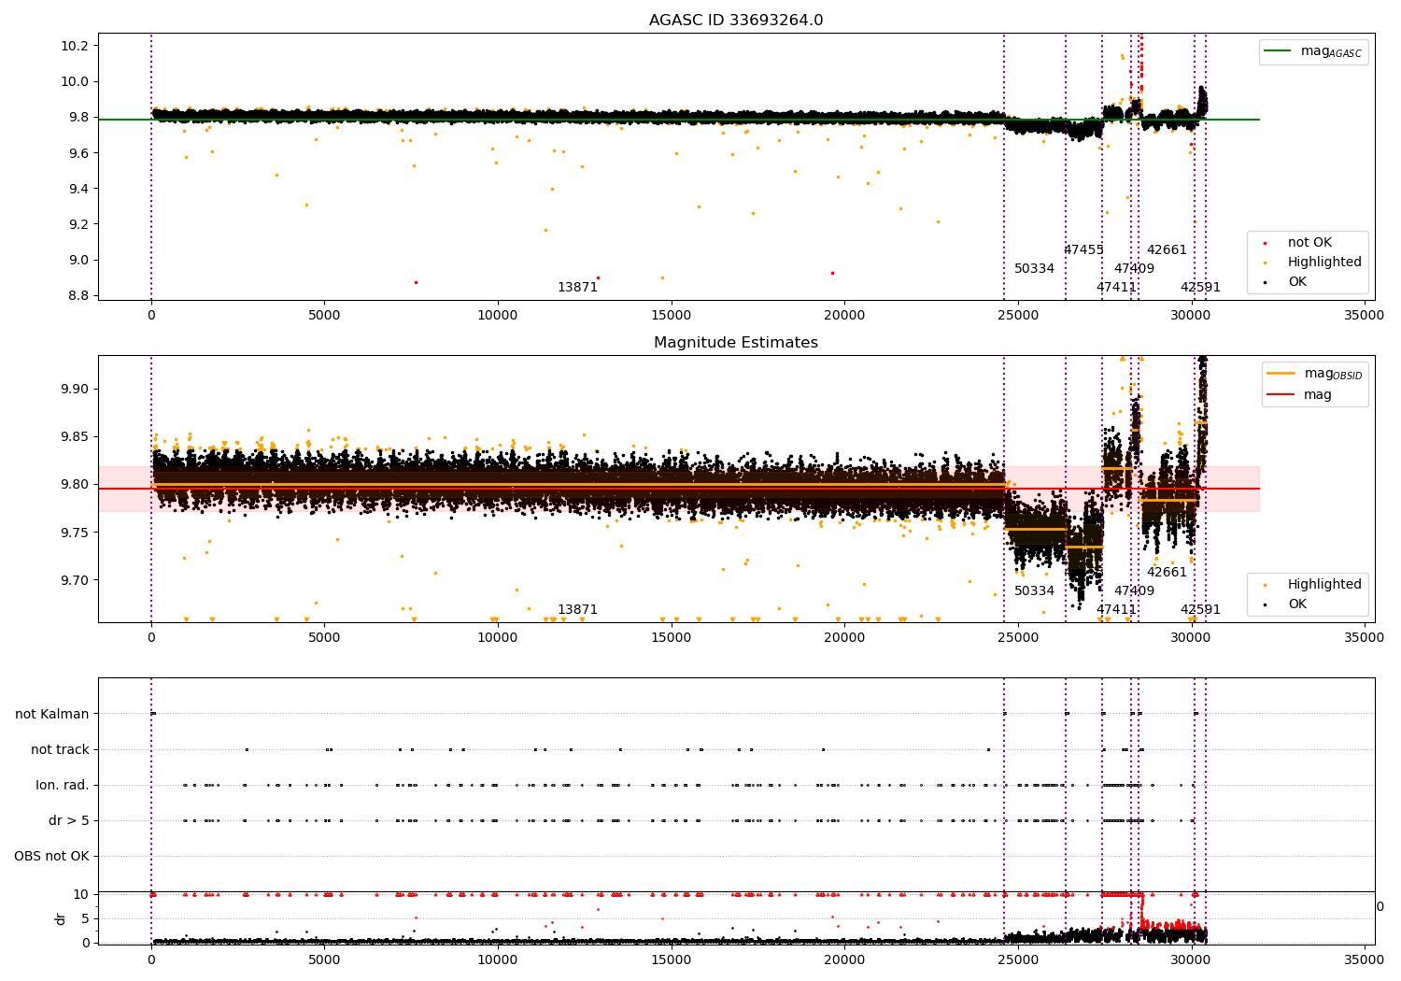Viewport: 1401px width, 981px height.
Task: Click the 'dr > 5' y-axis label
Action: point(69,821)
